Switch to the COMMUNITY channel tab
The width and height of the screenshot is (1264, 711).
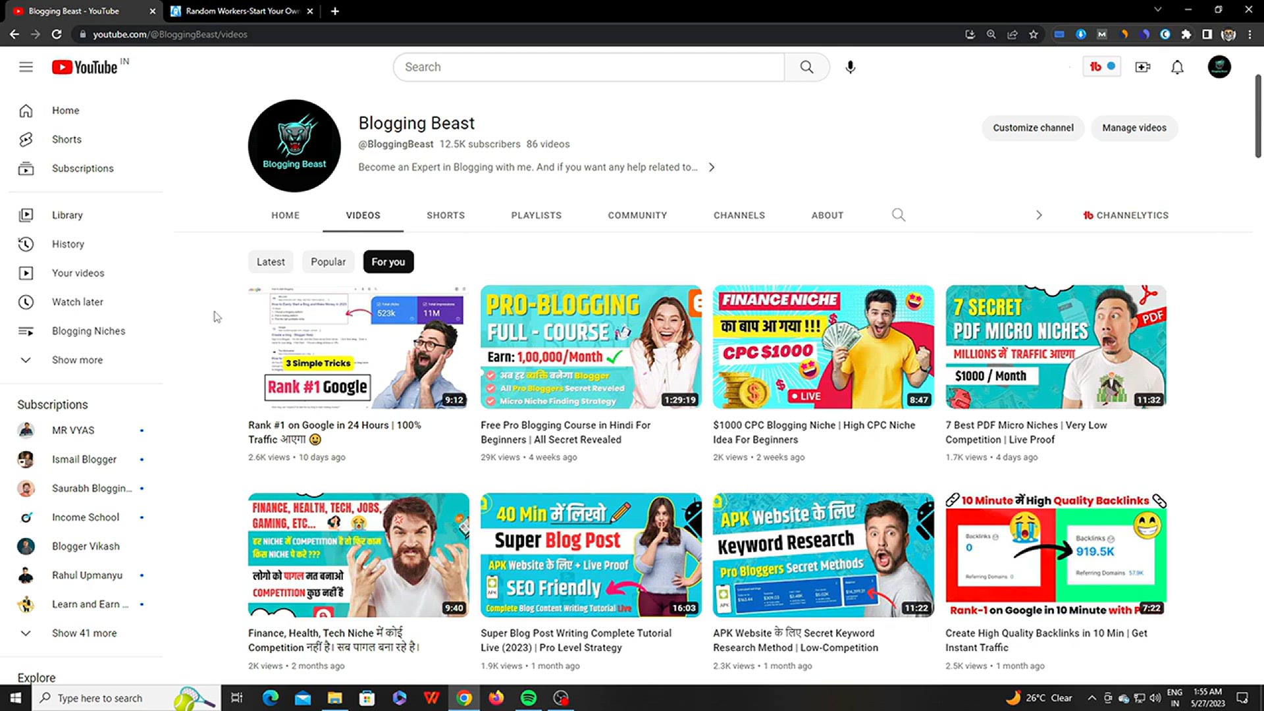pos(637,215)
